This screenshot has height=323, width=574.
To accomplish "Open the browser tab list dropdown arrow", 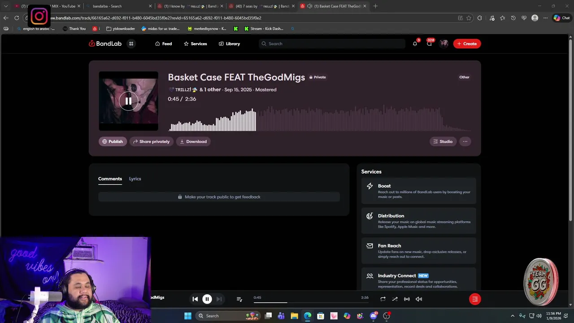I will pyautogui.click(x=6, y=6).
